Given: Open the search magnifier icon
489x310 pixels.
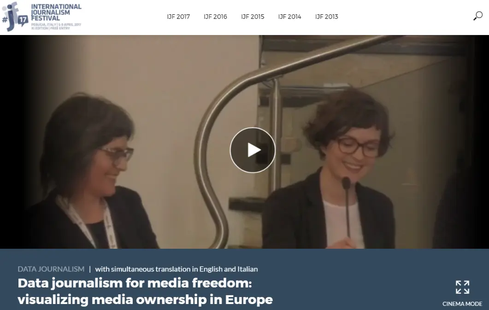Looking at the screenshot, I should 478,16.
